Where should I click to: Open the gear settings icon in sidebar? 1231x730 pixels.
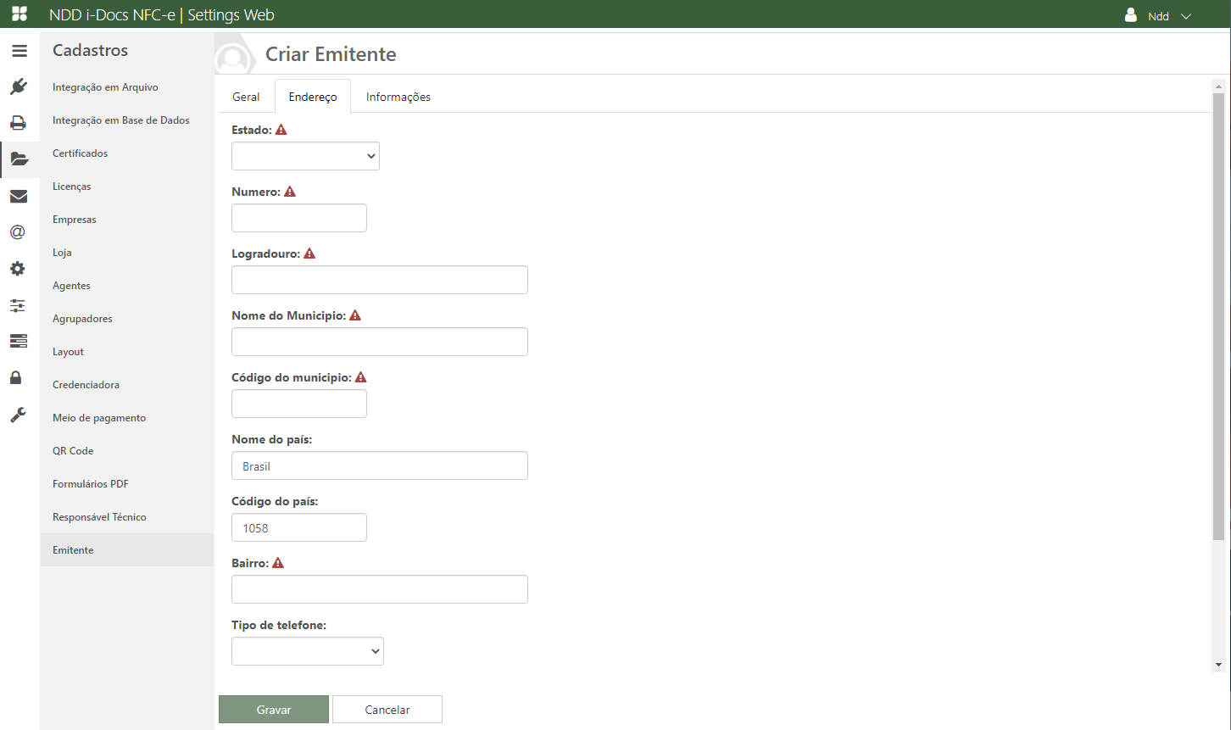[18, 269]
